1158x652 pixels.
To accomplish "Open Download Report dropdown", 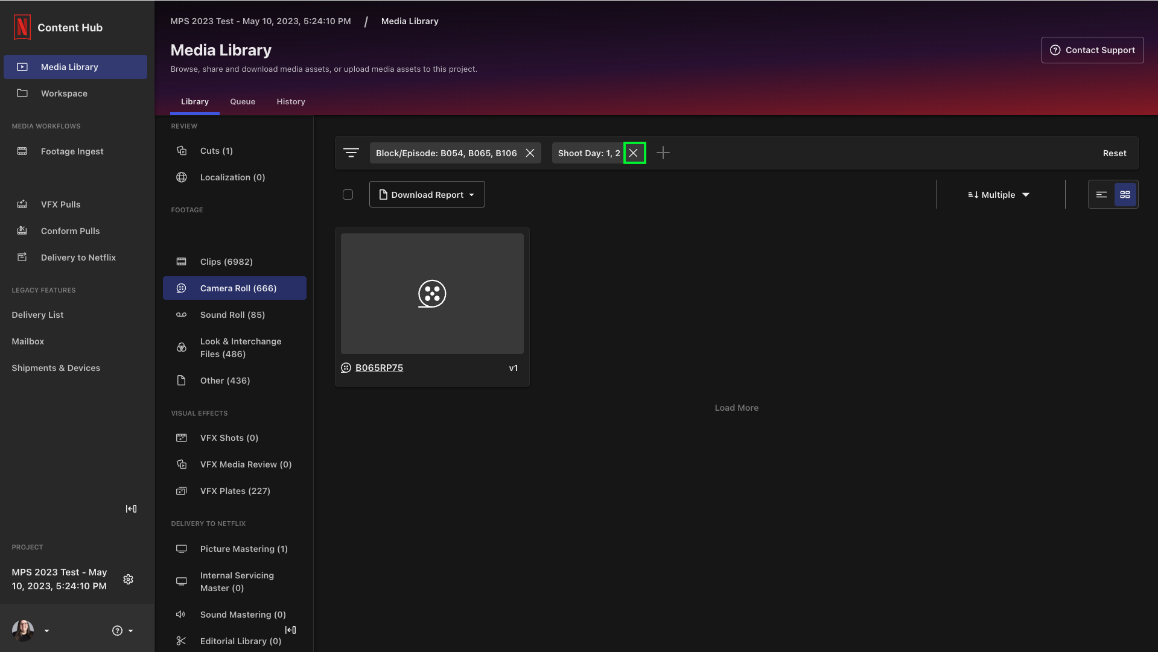I will [x=427, y=194].
